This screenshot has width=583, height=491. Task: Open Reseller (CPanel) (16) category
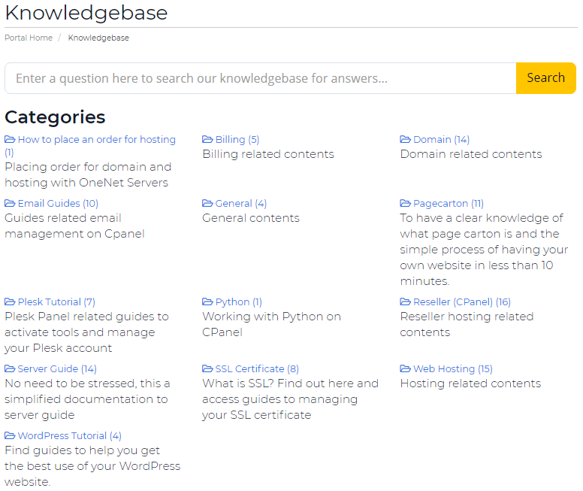(x=455, y=302)
